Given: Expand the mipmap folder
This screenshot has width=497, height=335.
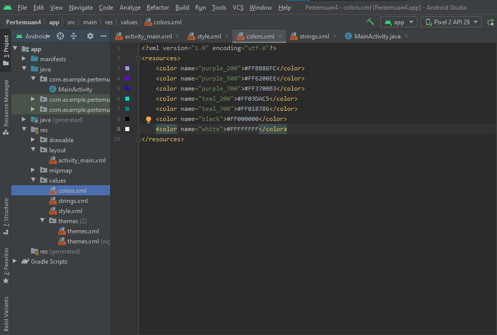Looking at the screenshot, I should pos(33,170).
